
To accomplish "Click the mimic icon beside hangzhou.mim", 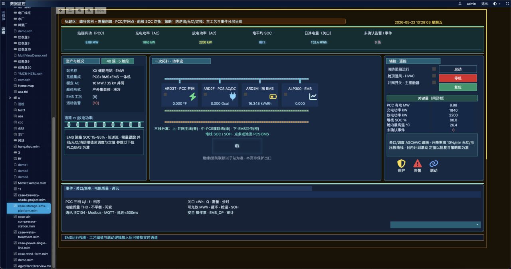I will pos(15,147).
